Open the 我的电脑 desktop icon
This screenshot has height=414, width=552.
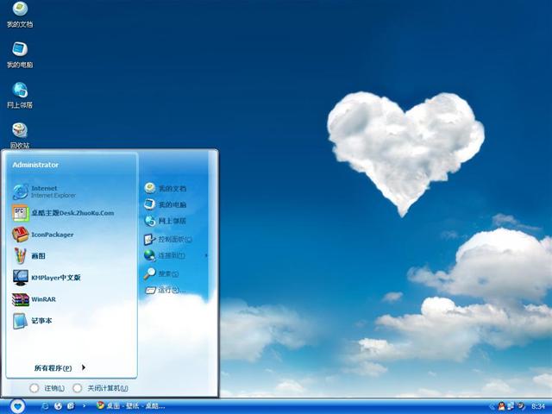click(20, 55)
